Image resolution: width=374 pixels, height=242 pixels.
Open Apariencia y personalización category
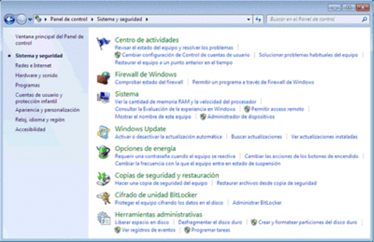pos(47,110)
